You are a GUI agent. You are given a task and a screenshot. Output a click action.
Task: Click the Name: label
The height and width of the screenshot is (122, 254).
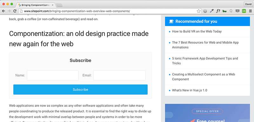tap(20, 75)
